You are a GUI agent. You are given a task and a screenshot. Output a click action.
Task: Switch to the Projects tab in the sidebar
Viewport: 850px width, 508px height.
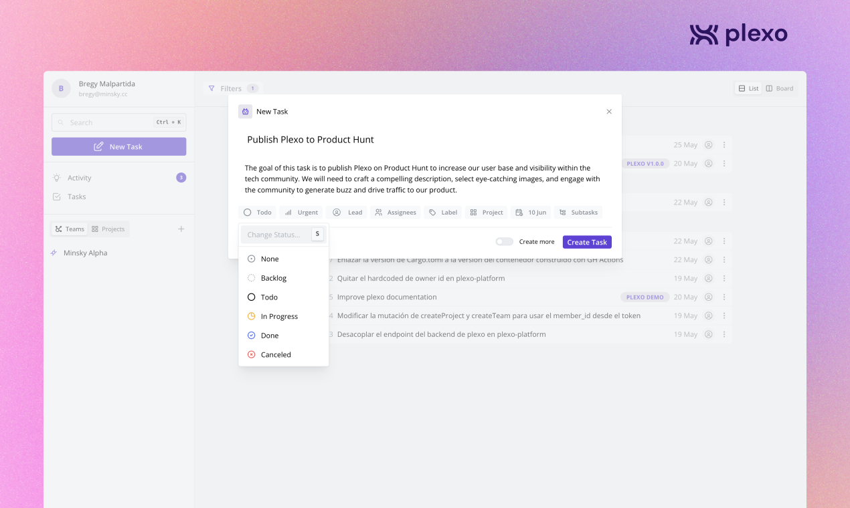[x=108, y=229]
